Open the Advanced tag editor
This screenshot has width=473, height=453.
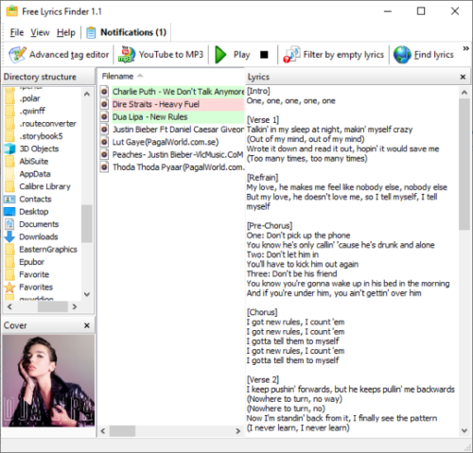[59, 55]
